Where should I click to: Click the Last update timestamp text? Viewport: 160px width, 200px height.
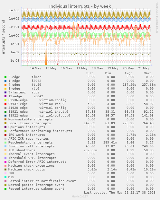coord(120,193)
